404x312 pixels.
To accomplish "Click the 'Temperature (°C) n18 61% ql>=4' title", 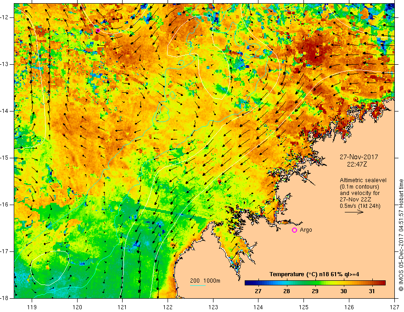I will point(314,274).
